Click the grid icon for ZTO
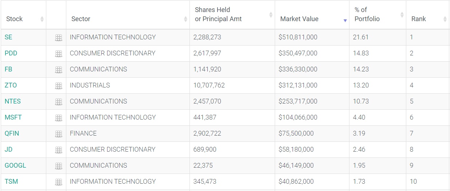450x191 pixels. (x=58, y=86)
